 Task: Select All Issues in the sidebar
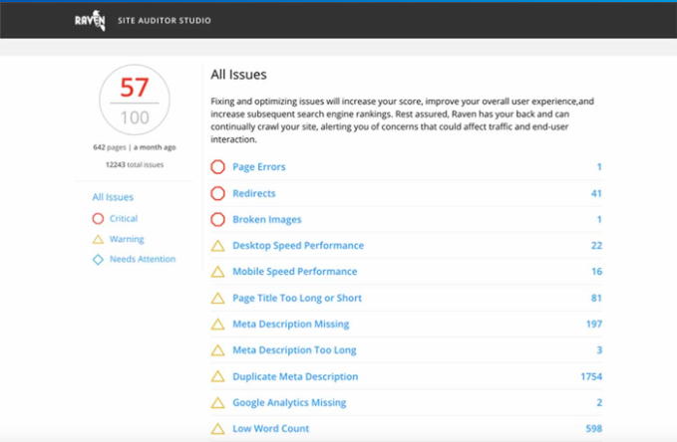coord(113,197)
